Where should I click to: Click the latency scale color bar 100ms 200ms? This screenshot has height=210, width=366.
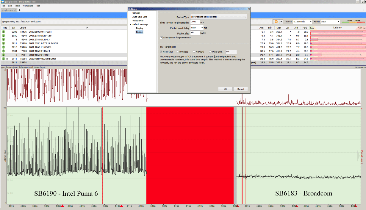point(353,22)
